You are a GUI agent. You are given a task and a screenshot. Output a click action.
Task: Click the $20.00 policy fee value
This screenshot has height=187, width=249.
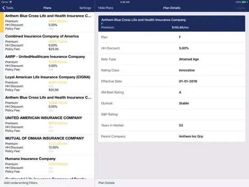pos(54,90)
